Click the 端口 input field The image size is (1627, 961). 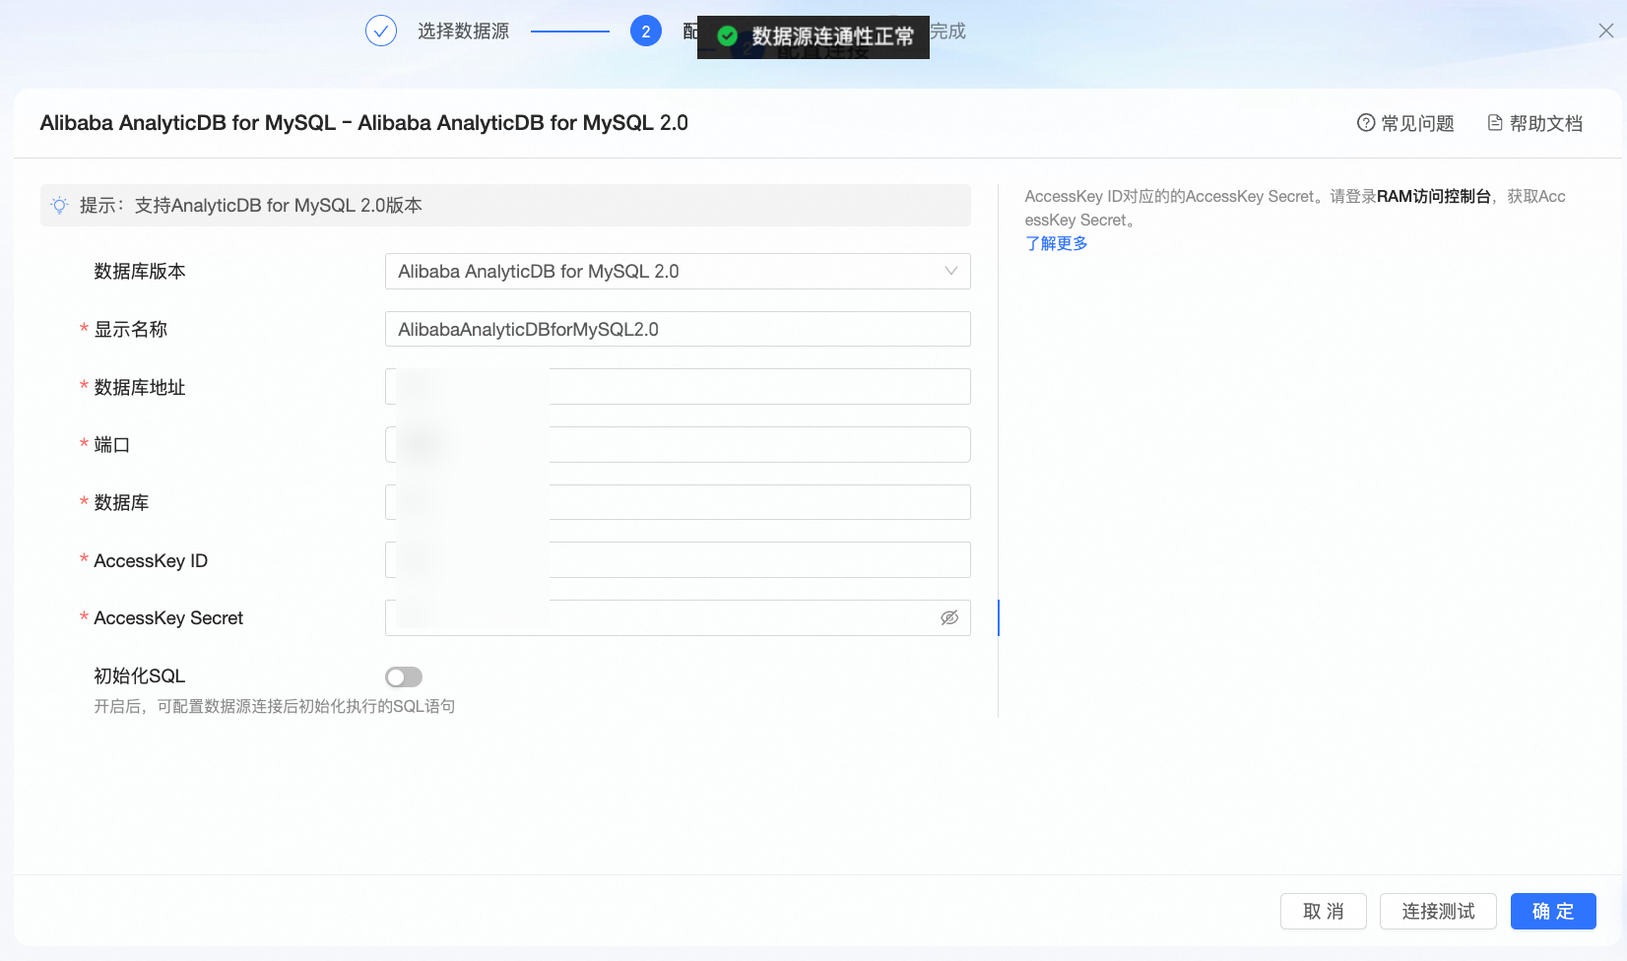click(x=678, y=444)
